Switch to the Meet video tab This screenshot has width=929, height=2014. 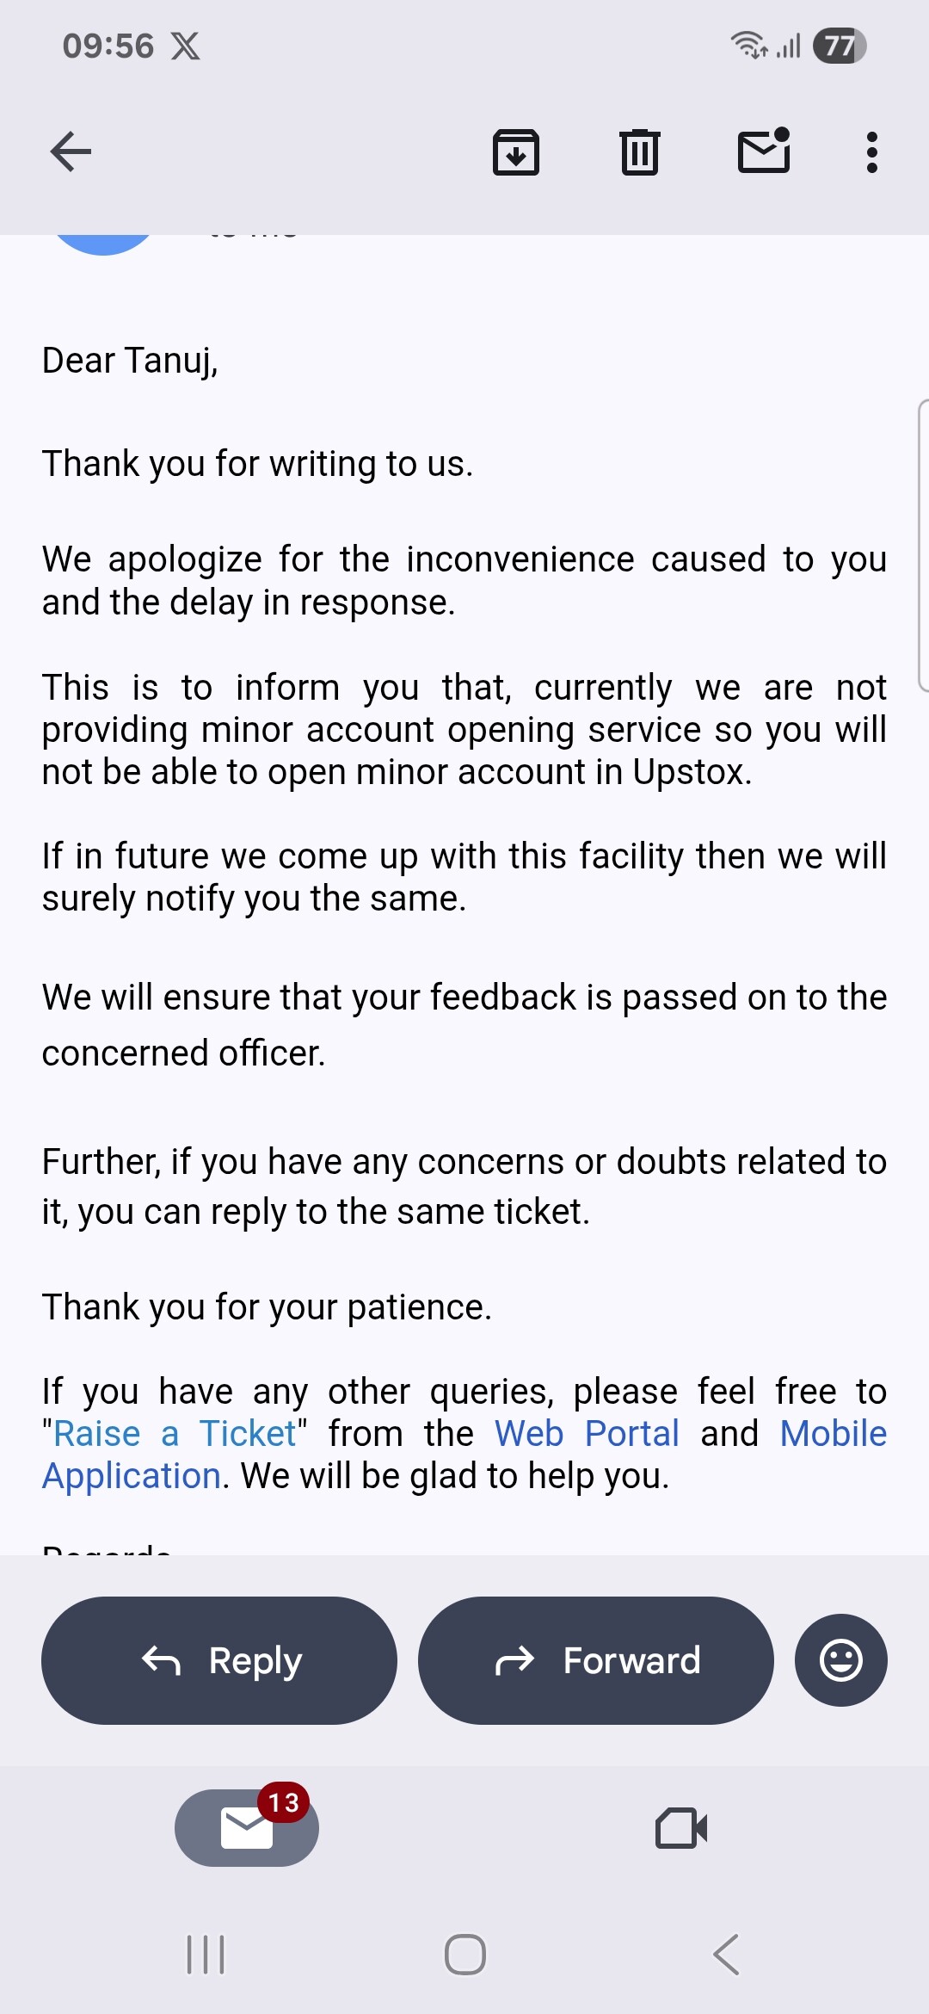[681, 1827]
